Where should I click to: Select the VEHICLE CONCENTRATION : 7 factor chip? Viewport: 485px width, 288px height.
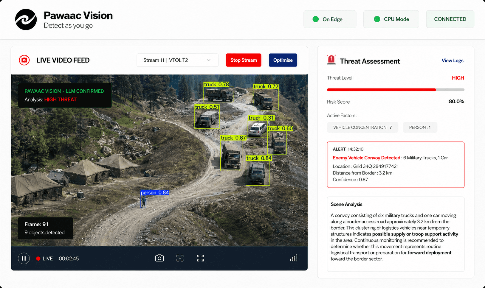click(x=362, y=127)
